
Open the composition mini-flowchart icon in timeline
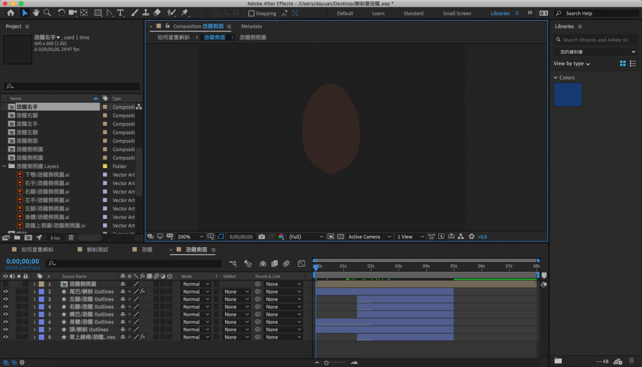[233, 263]
